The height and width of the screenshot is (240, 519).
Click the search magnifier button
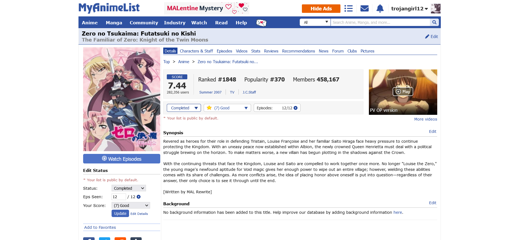click(434, 22)
